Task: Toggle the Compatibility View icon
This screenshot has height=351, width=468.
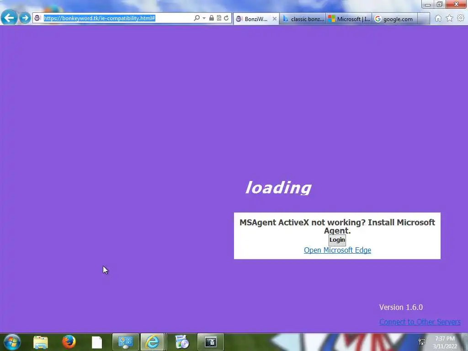Action: [219, 18]
